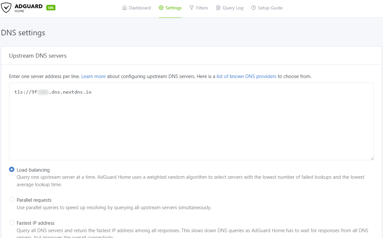Screen dimensions: 383x238
Task: Select the Load-balancing radio button
Action: (12, 169)
